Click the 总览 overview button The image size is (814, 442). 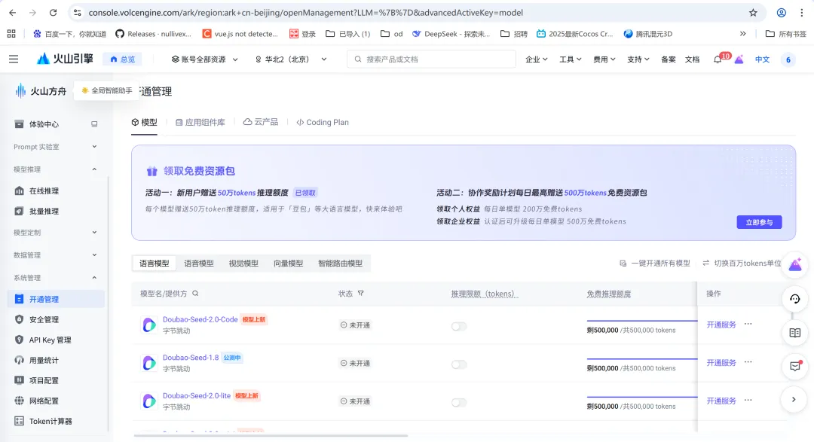(122, 59)
